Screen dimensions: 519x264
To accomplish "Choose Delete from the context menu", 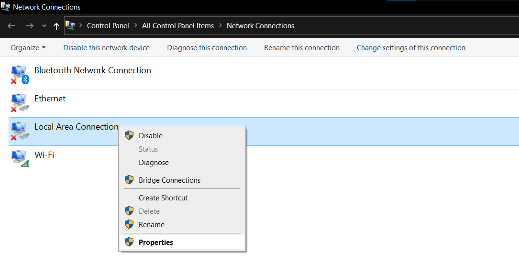I will point(182,211).
